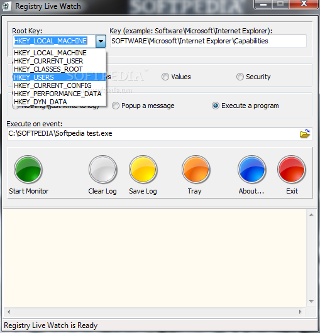Click the Root Key combo box text field
Screen dimensions: 320x333
54,41
